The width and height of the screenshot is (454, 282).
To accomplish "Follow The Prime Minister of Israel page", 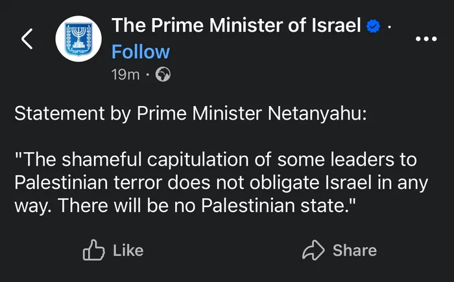I will [140, 52].
